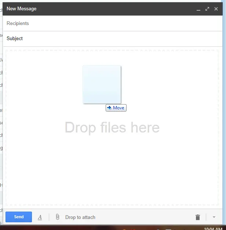The width and height of the screenshot is (226, 230).
Task: Click into the Recipients field
Action: coord(110,24)
